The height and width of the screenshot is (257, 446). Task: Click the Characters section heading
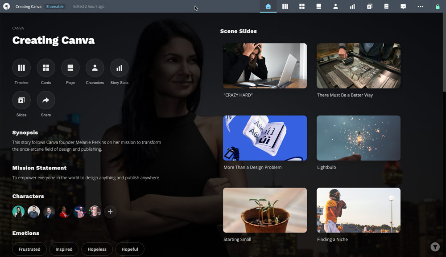28,196
